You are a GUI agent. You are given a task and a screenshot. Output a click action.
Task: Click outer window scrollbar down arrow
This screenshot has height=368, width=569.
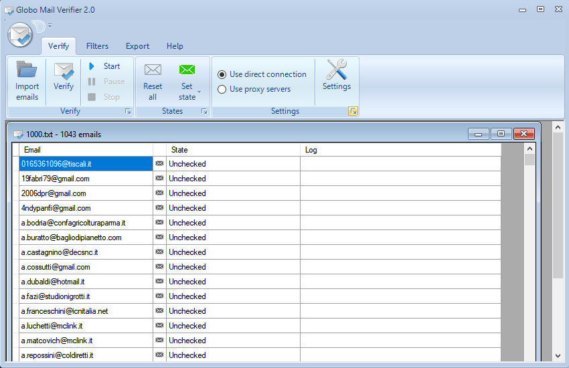click(x=558, y=356)
